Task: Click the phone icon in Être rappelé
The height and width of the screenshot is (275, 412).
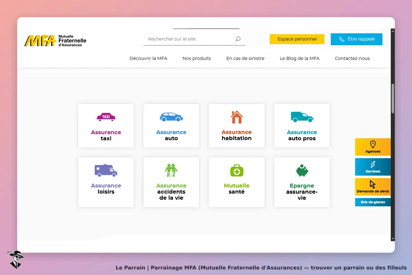Action: [x=342, y=39]
